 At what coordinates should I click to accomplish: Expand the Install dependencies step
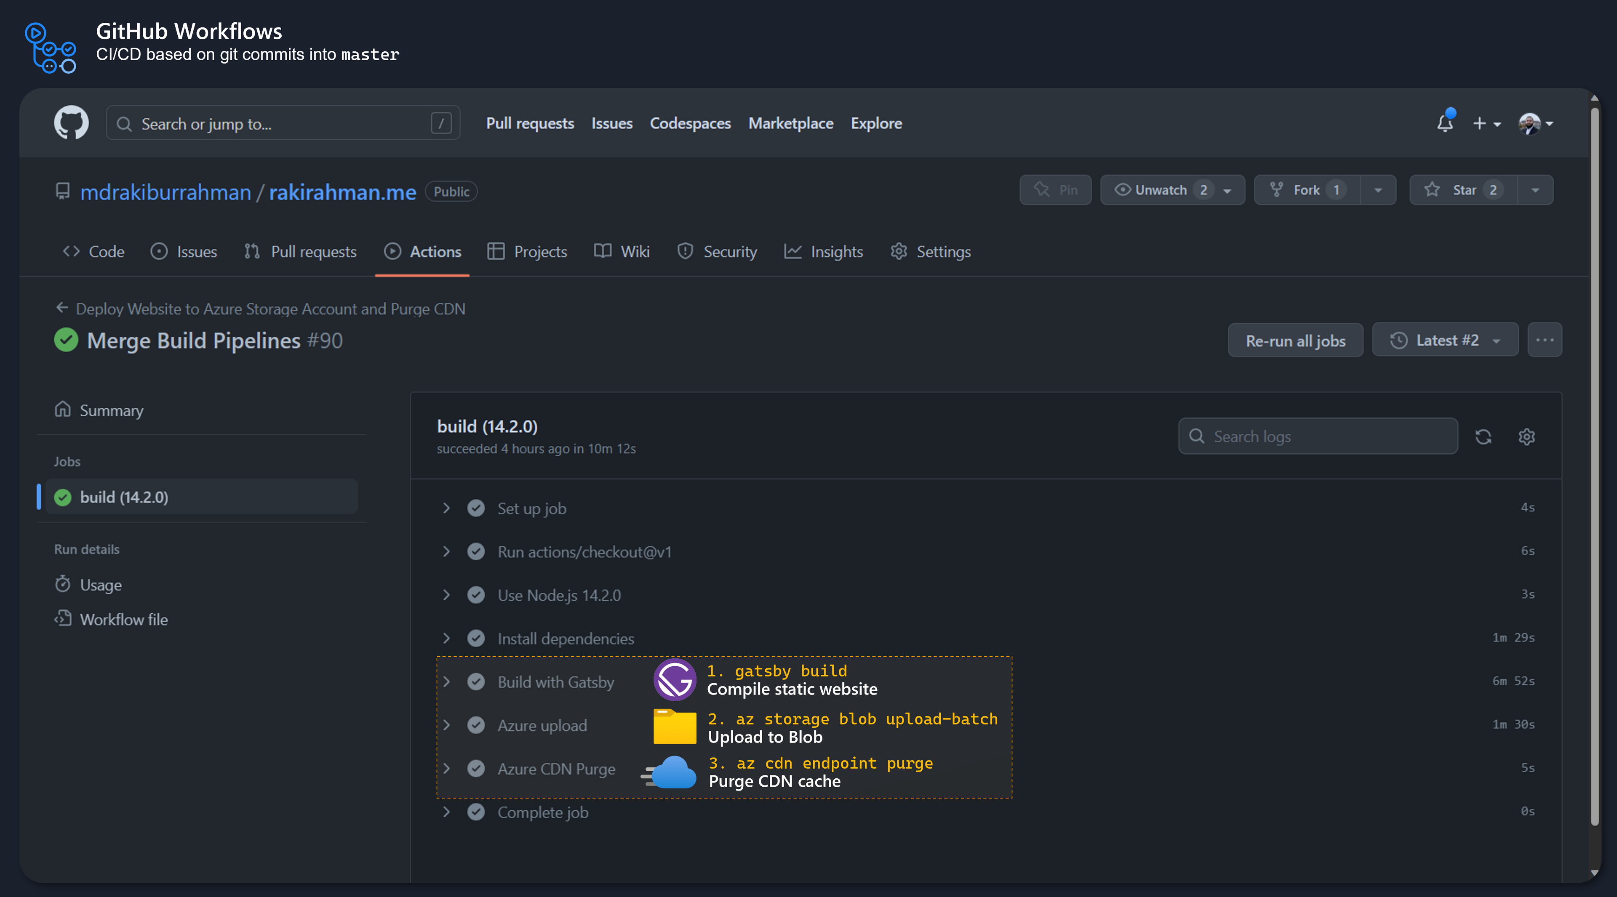[446, 638]
